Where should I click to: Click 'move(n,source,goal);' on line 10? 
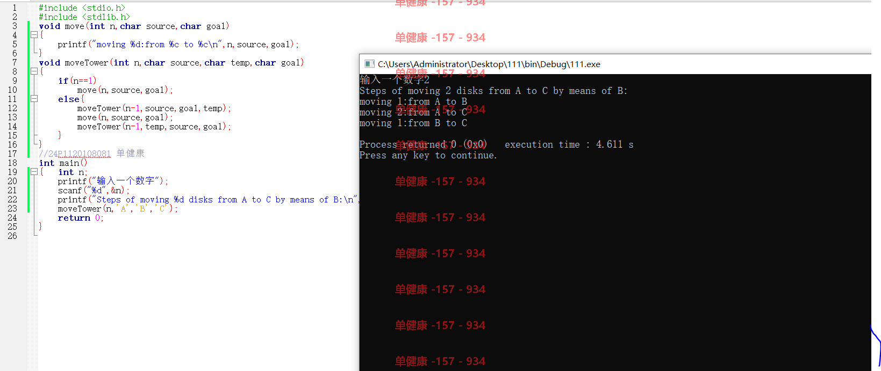coord(125,90)
